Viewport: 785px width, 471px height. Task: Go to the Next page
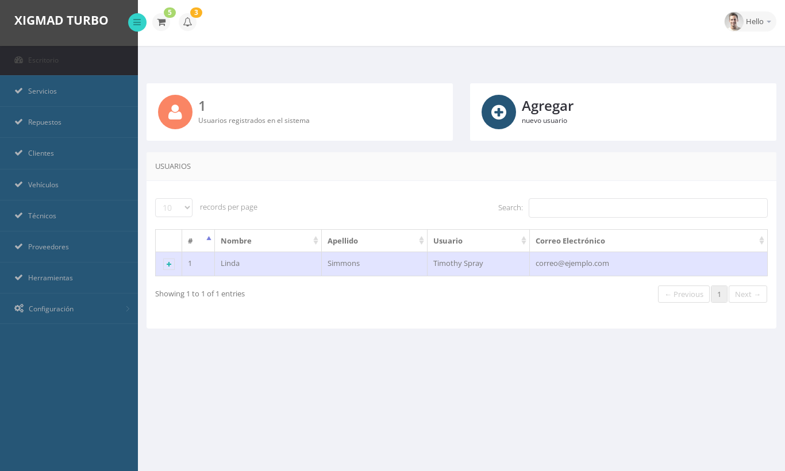(x=748, y=294)
